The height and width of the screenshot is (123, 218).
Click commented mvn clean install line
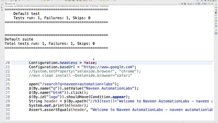80,76
